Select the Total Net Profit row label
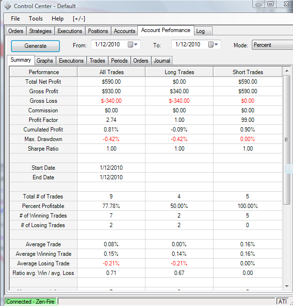This screenshot has height=306, width=293. (43, 82)
